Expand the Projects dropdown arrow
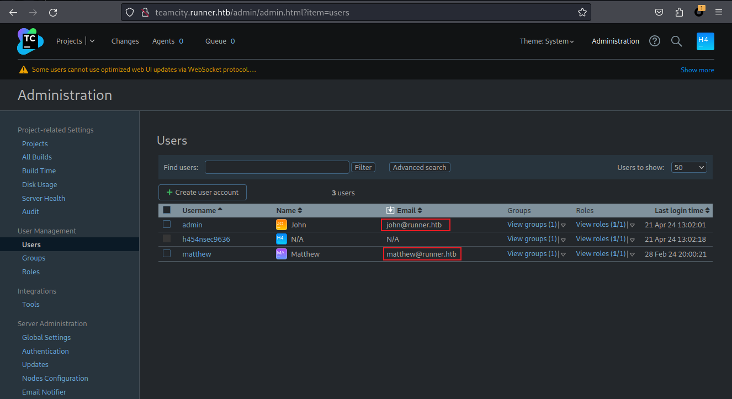Screen dimensions: 732x399 [92, 41]
